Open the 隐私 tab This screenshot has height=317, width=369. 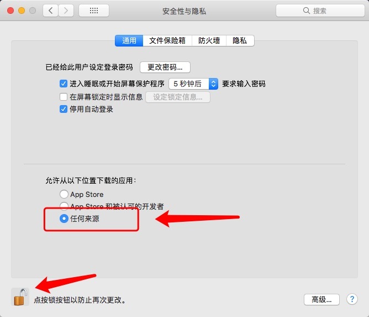click(x=240, y=40)
